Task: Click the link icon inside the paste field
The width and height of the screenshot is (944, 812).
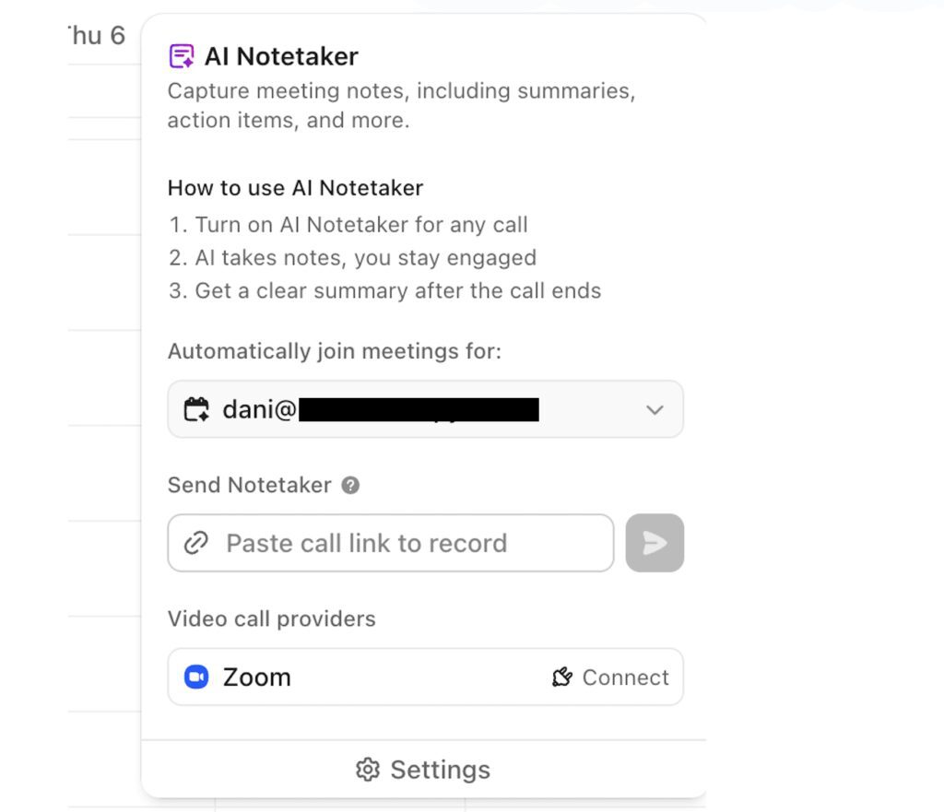Action: [x=196, y=543]
